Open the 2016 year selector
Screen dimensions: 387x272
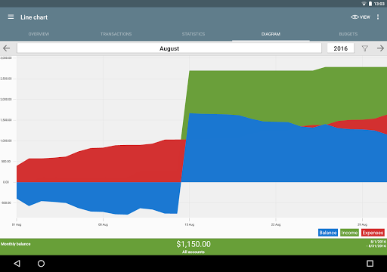(x=341, y=48)
